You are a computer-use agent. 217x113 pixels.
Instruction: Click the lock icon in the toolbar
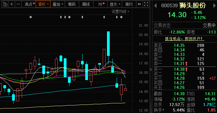(x=5, y=4)
